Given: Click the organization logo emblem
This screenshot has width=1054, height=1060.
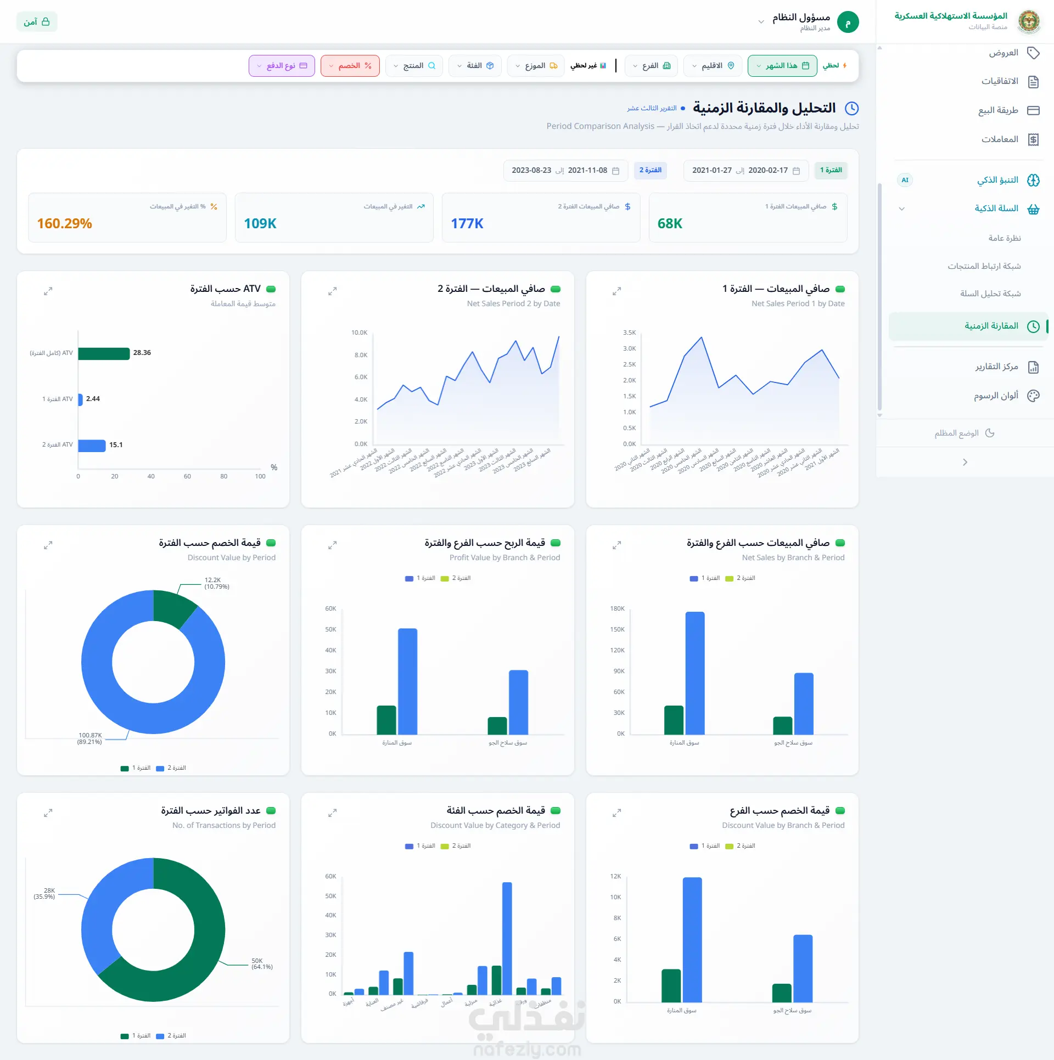Looking at the screenshot, I should (1029, 21).
